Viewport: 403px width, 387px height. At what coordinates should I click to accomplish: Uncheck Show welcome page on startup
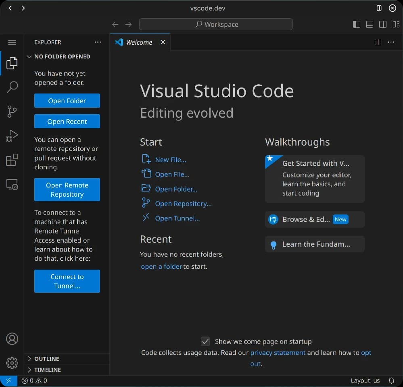(205, 341)
